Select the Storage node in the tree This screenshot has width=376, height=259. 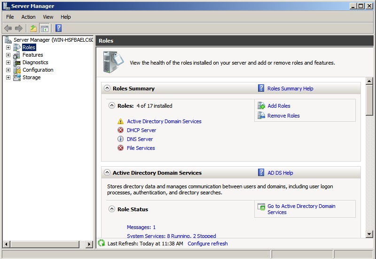[x=31, y=77]
